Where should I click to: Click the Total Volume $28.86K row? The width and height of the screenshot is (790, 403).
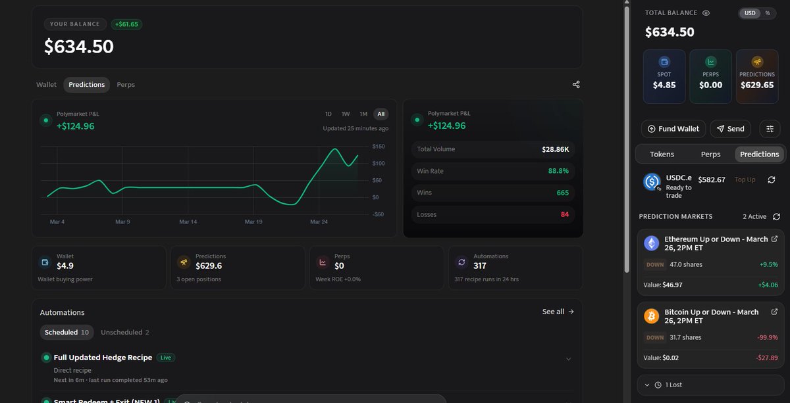click(493, 149)
